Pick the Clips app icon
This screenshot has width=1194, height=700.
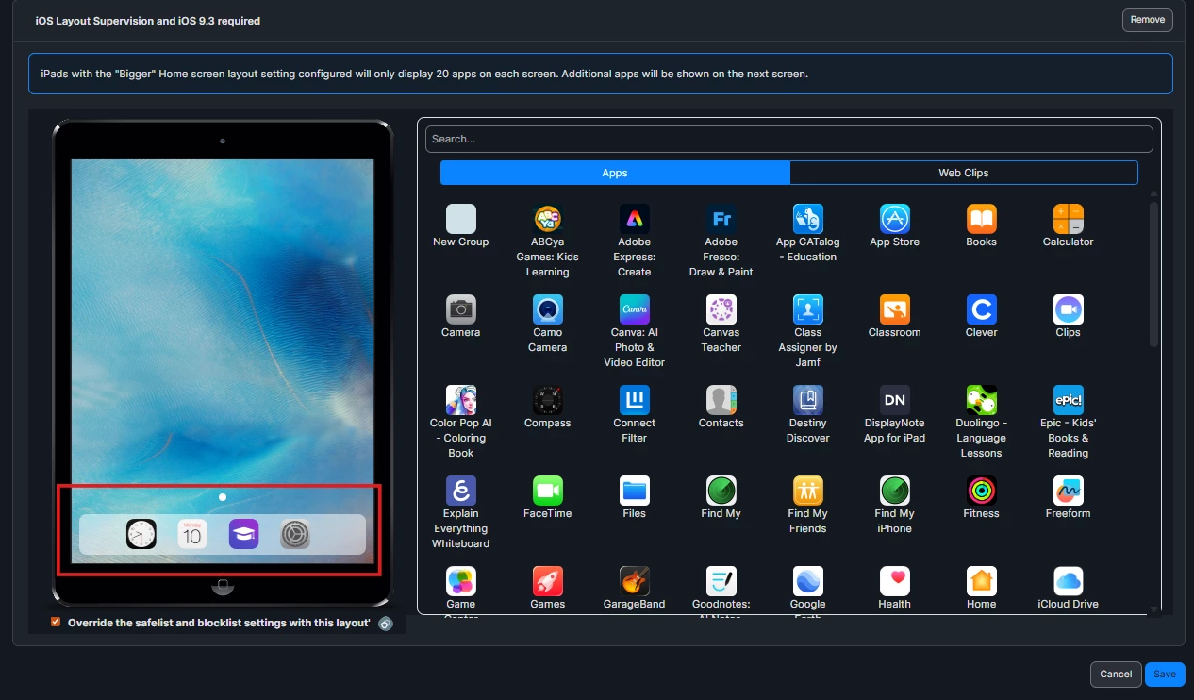(1068, 309)
